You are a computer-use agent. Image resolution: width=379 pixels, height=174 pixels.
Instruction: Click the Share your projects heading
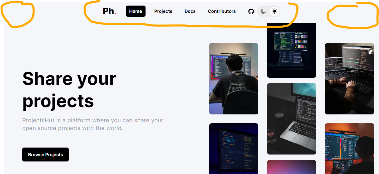click(x=69, y=90)
